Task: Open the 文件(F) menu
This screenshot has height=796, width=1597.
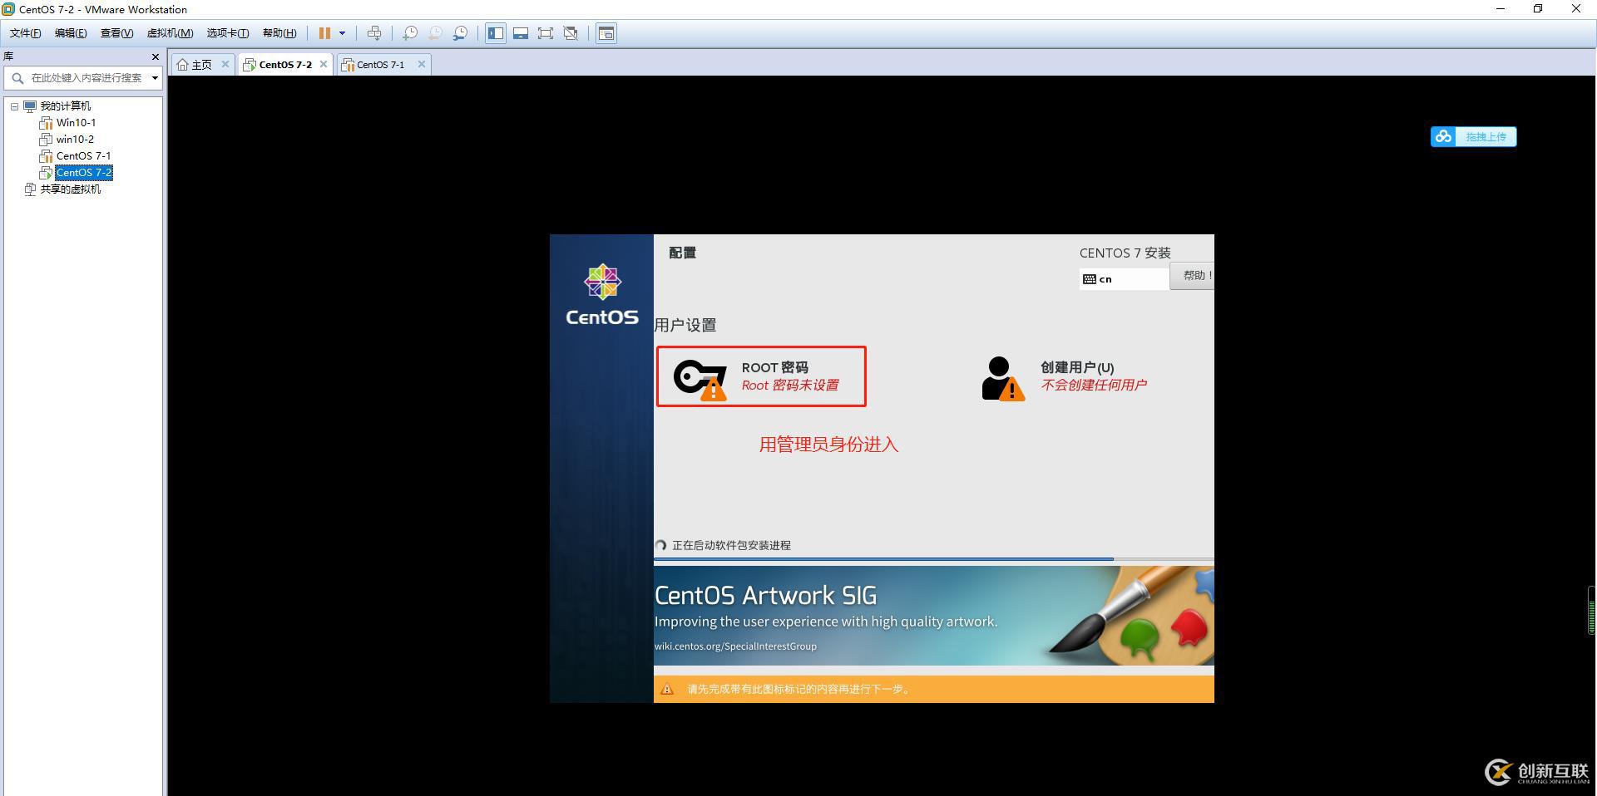Action: pos(25,33)
